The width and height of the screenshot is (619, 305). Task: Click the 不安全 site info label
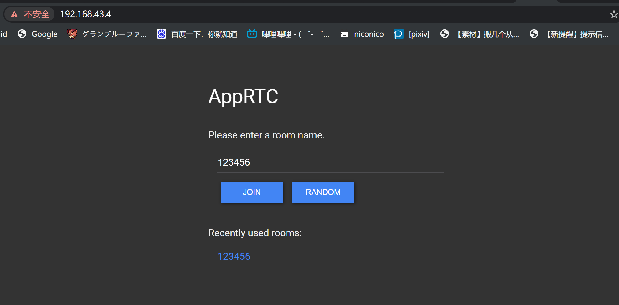coord(36,14)
